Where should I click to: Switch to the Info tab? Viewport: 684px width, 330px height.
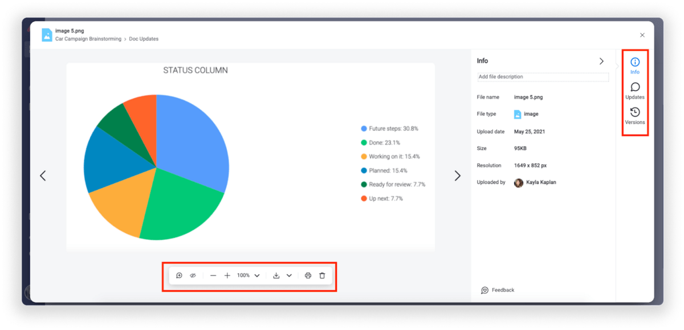635,66
